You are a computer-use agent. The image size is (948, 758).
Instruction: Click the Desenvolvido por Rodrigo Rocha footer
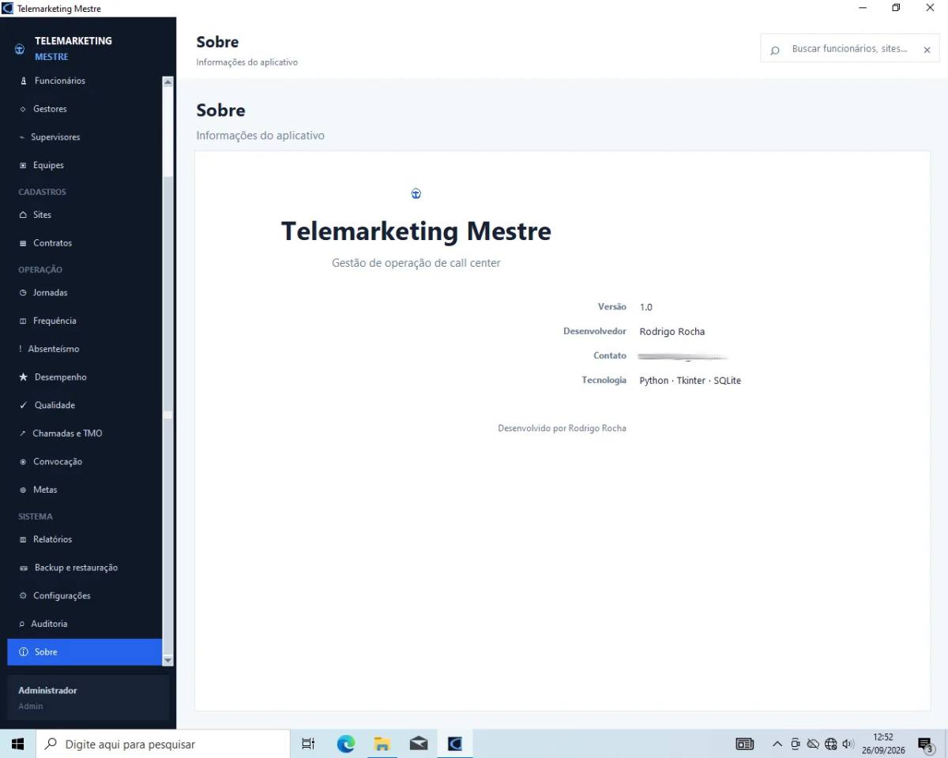562,428
